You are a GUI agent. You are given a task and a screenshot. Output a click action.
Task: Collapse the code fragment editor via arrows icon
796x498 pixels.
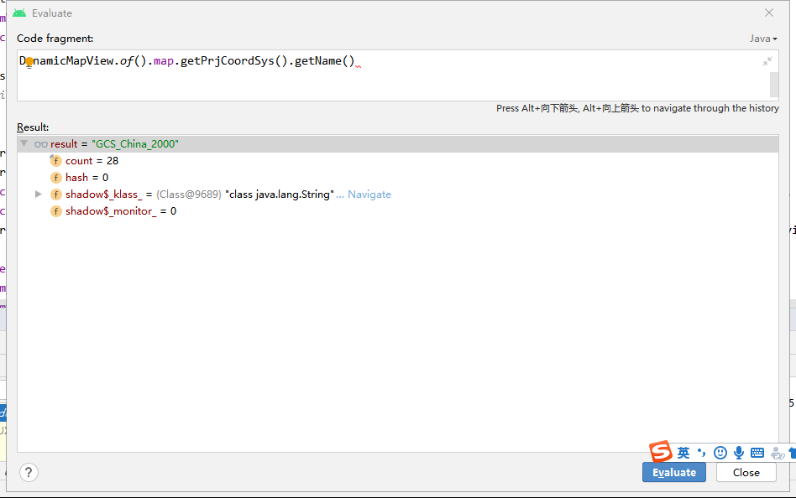(x=767, y=61)
